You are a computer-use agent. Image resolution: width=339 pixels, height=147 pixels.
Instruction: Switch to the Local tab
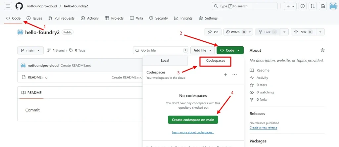click(x=165, y=61)
